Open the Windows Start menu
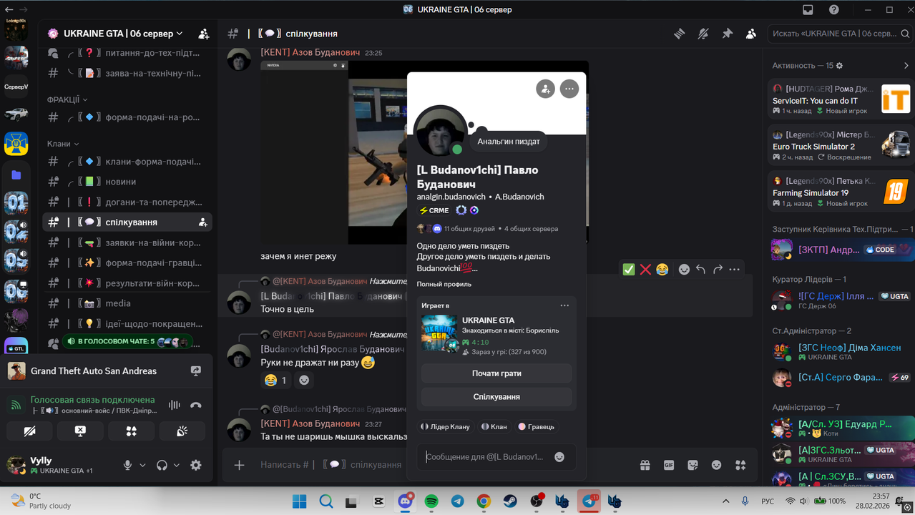Image resolution: width=915 pixels, height=515 pixels. click(299, 501)
